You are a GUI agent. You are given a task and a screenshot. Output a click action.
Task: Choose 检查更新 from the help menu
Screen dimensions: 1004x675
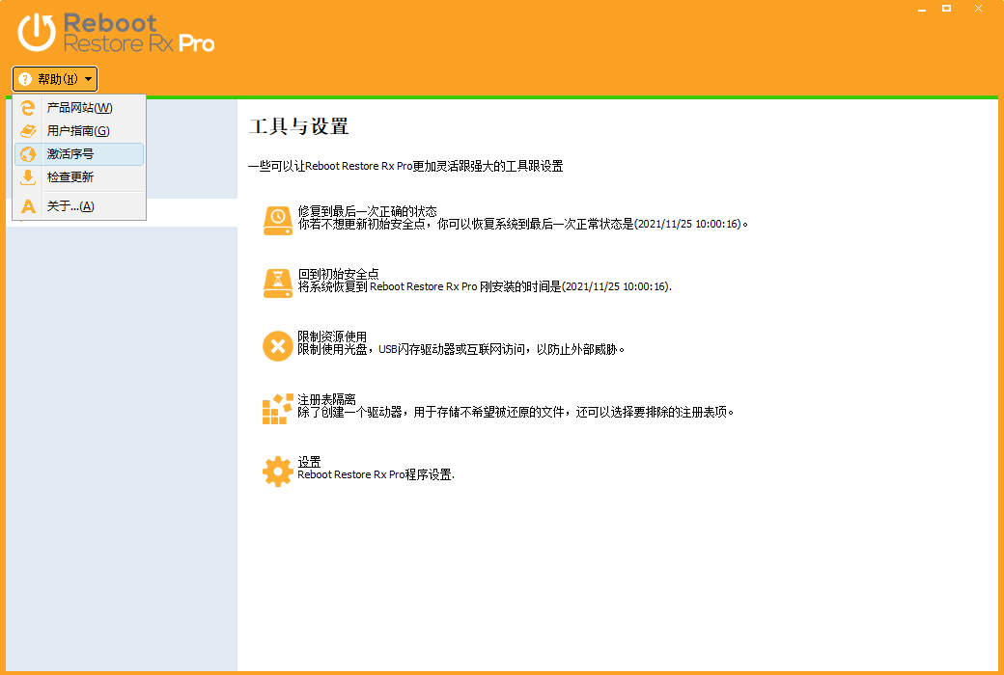[x=79, y=177]
